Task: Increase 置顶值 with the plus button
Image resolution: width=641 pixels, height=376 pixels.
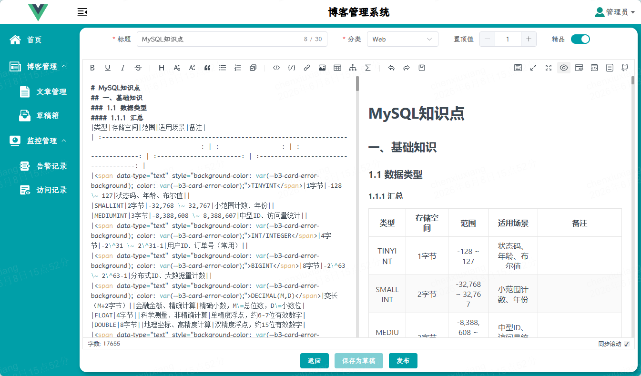Action: pos(529,39)
